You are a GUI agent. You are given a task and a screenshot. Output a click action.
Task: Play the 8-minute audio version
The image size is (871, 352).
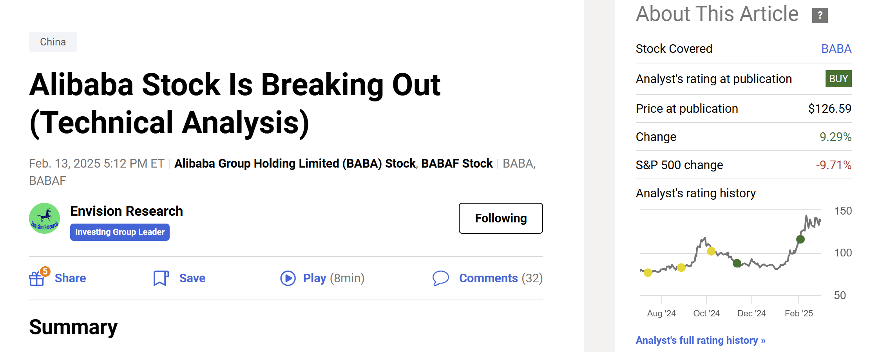[289, 278]
